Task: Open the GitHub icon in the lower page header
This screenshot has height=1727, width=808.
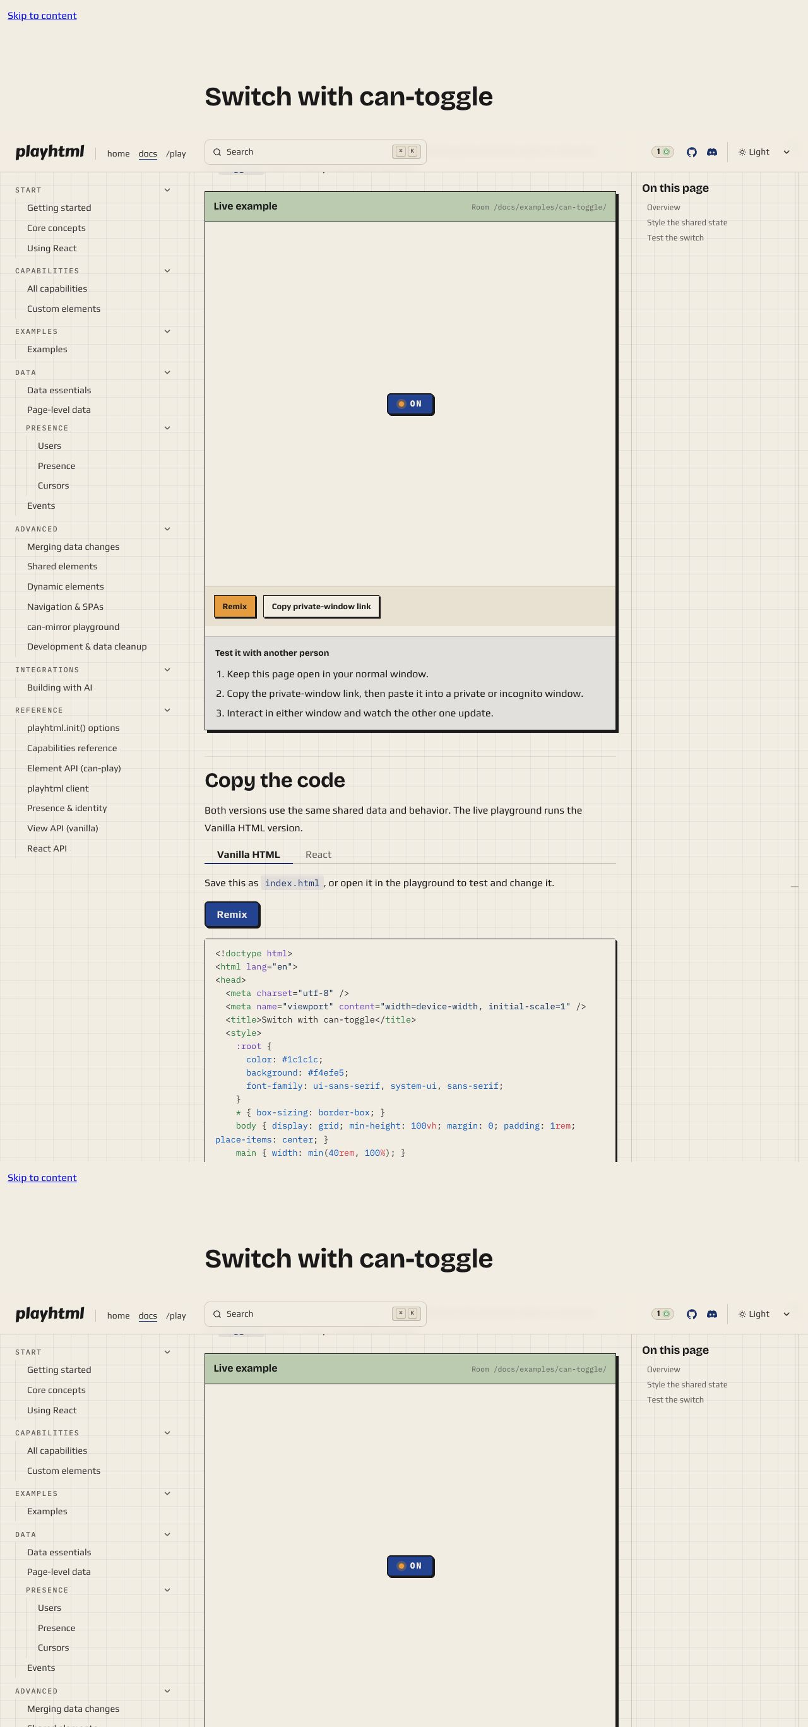Action: [691, 1314]
